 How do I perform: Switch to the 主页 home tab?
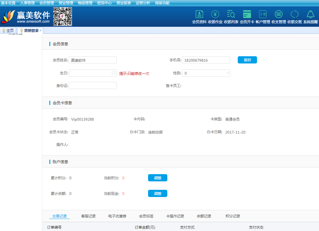[x=8, y=31]
